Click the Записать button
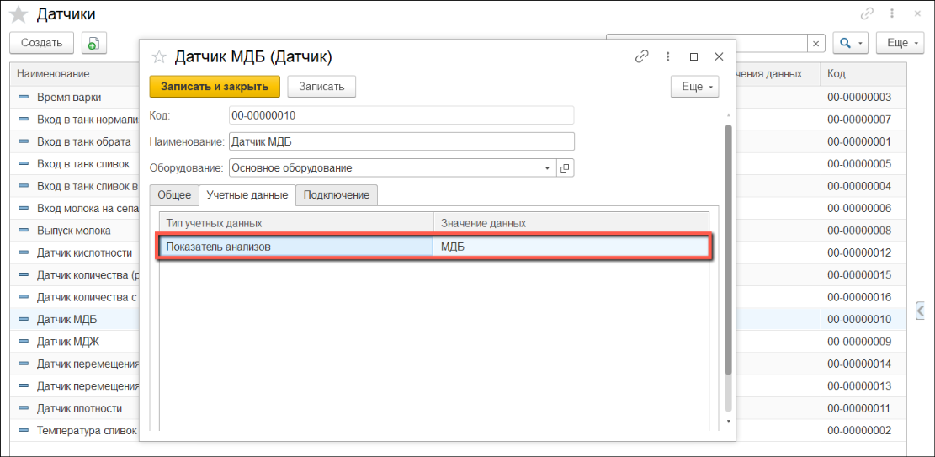The width and height of the screenshot is (935, 457). [x=321, y=87]
